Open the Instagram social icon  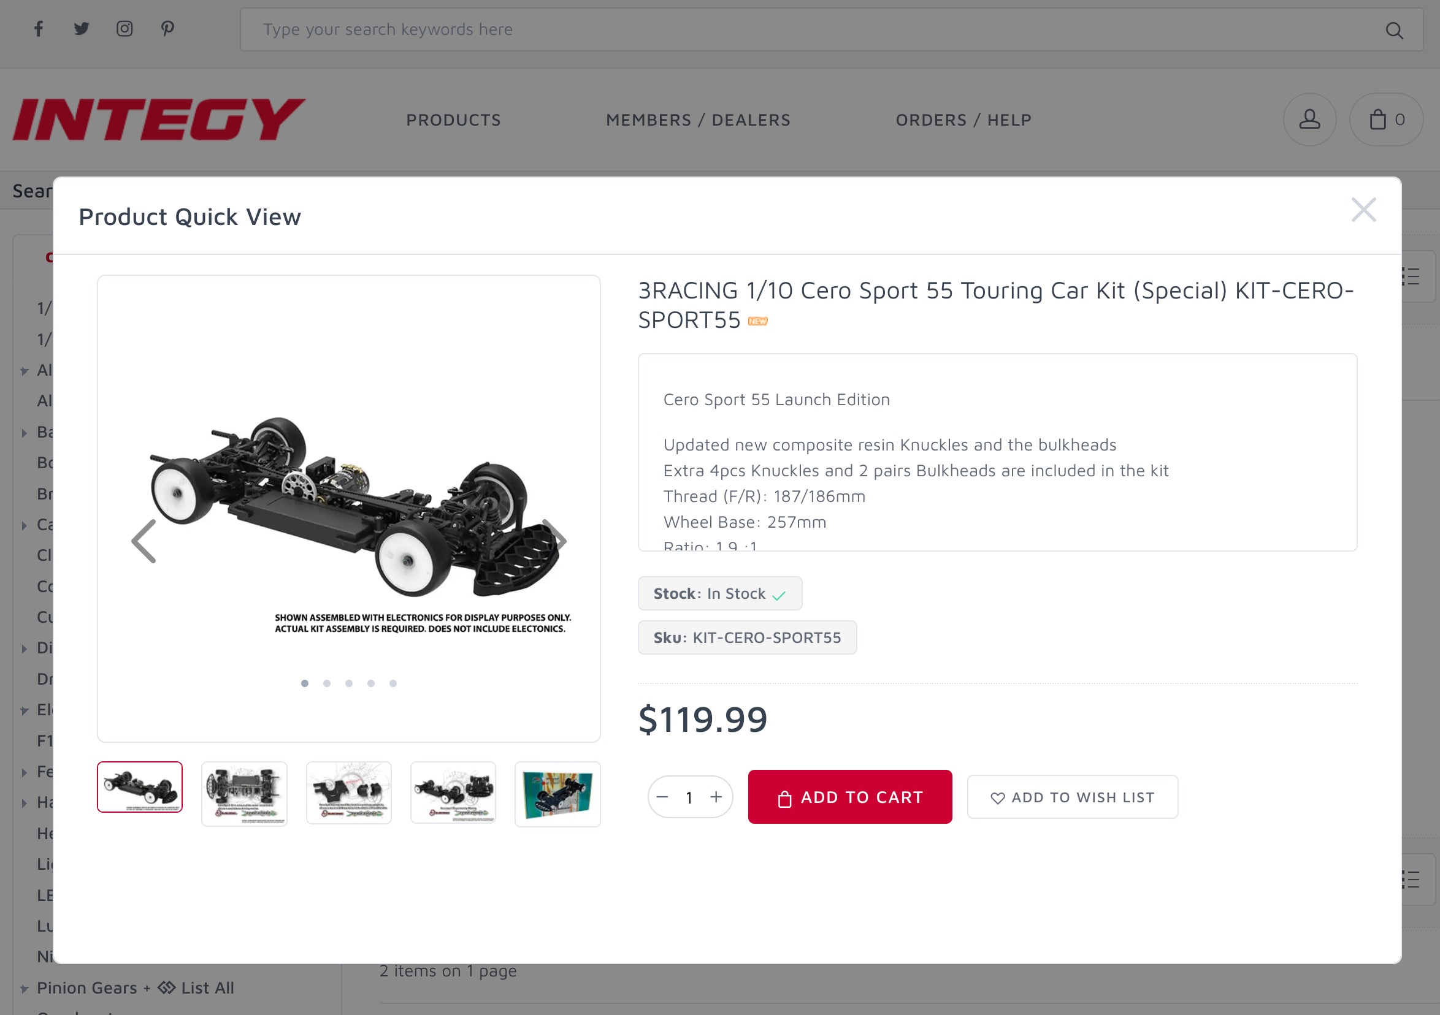(x=124, y=29)
